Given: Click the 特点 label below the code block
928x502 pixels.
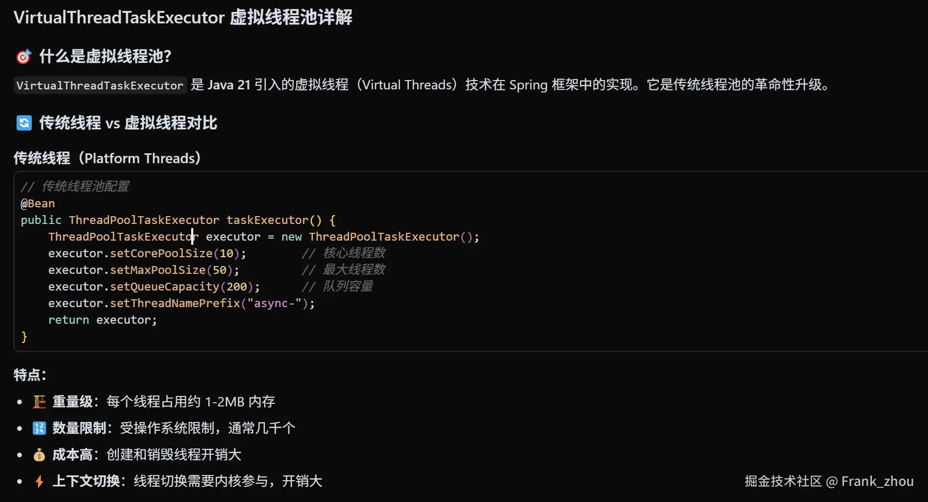Looking at the screenshot, I should click(30, 375).
